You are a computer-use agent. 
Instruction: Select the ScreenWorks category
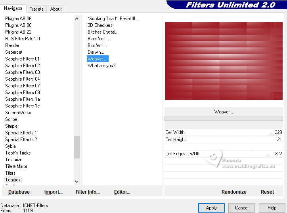coord(18,113)
